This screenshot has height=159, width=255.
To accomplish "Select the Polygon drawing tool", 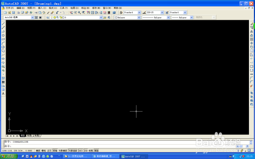I will (x=3, y=35).
